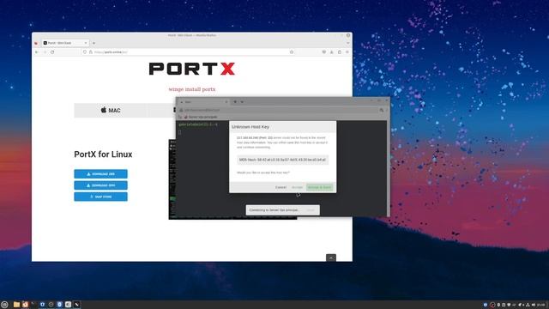Viewport: 549px width, 309px height.
Task: Click the padlock site info icon
Action: pos(90,51)
